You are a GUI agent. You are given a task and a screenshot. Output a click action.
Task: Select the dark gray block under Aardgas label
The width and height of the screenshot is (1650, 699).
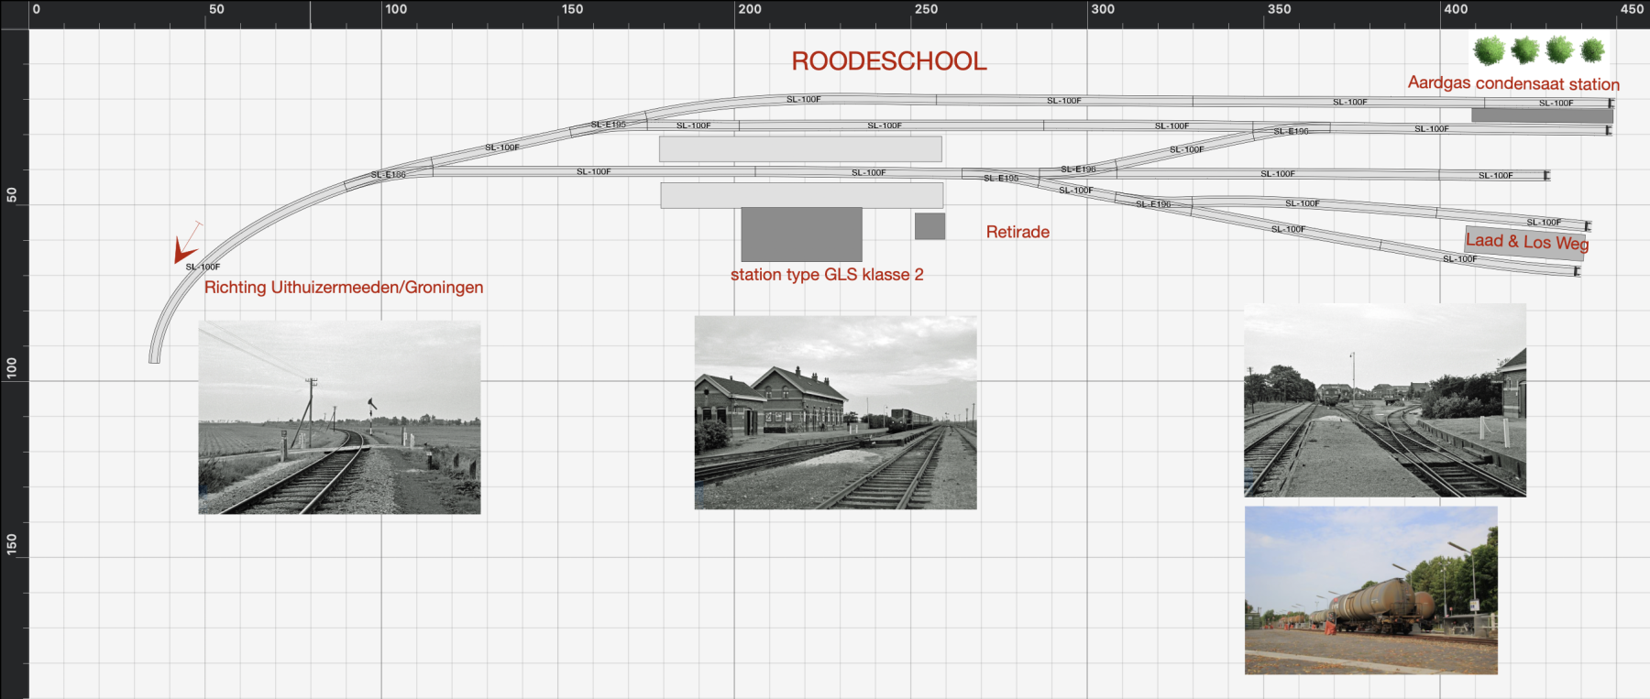(x=1542, y=115)
